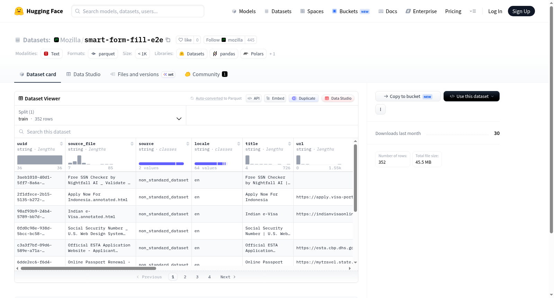
Task: Open Docs in the top navigation
Action: point(387,11)
